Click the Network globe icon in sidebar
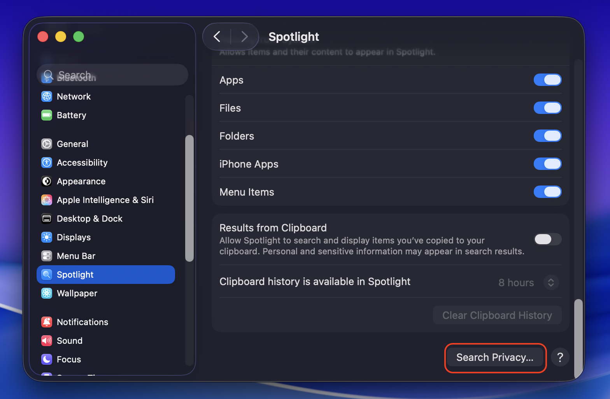This screenshot has height=399, width=610. (47, 96)
